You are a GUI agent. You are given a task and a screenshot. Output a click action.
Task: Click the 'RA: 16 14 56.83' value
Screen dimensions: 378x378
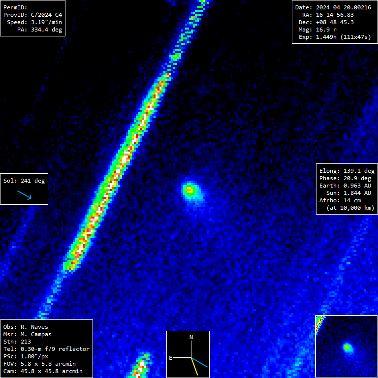point(328,15)
